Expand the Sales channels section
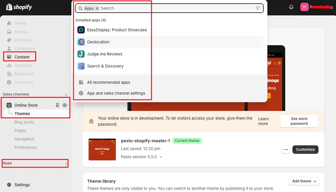 (66, 95)
